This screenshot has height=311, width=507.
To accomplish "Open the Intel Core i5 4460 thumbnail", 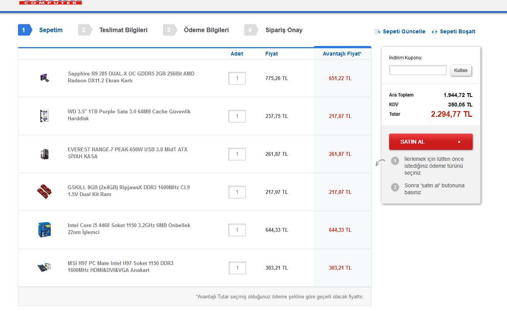I will tap(44, 229).
